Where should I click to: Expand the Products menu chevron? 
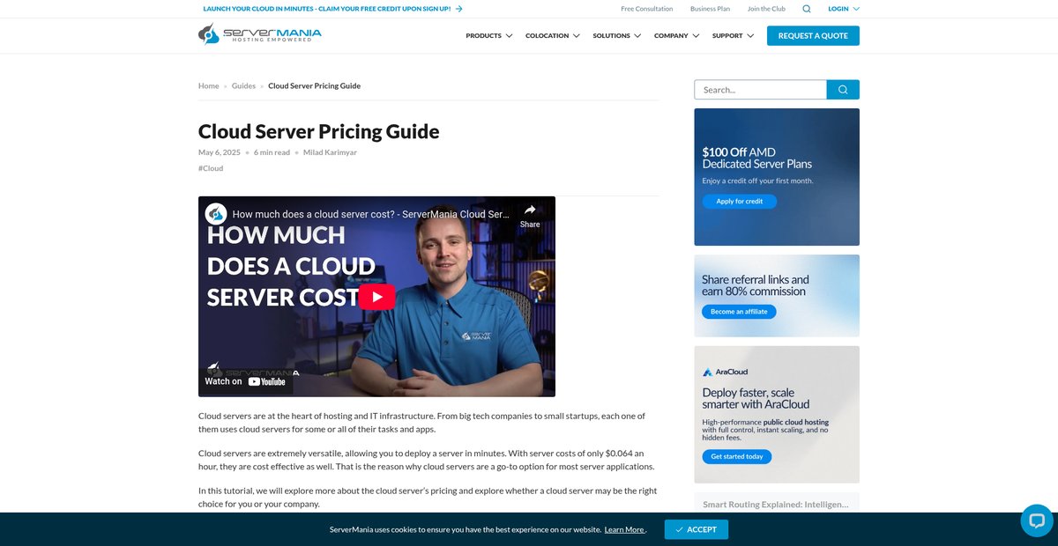(509, 36)
